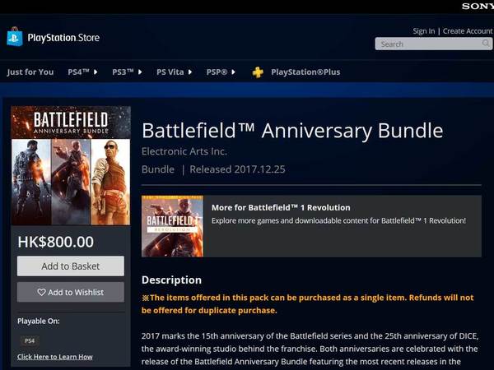The width and height of the screenshot is (494, 370).
Task: Open the Click Here to Learn How link
Action: [55, 357]
